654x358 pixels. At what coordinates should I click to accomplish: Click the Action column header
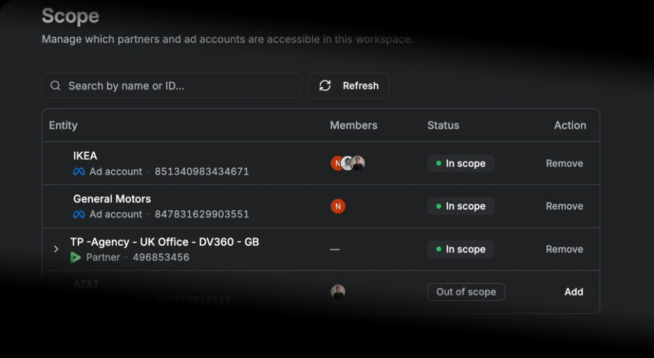pos(570,125)
